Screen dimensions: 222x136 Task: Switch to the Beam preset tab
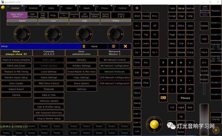coord(87,8)
